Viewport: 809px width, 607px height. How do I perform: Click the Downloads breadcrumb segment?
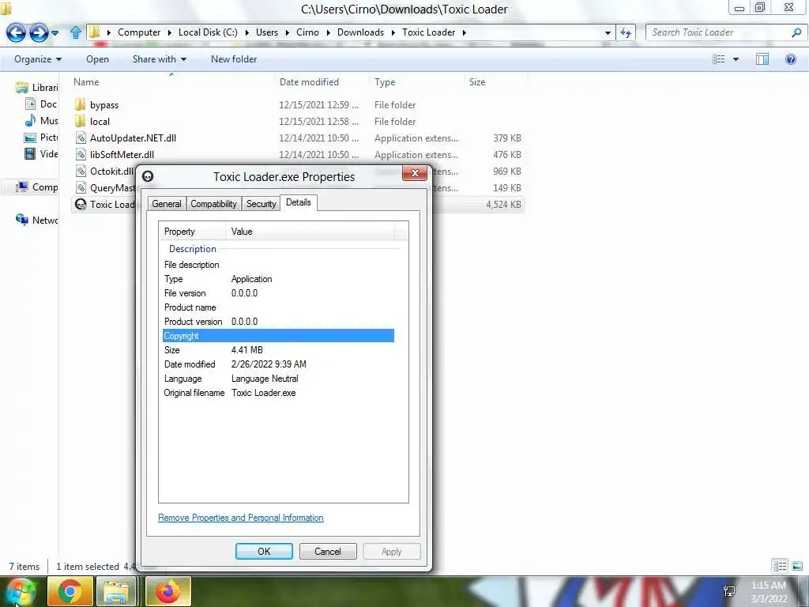coord(360,32)
